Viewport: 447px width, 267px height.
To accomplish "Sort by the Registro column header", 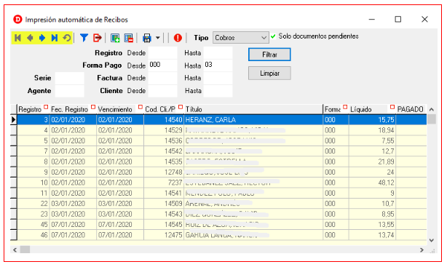I will 33,109.
